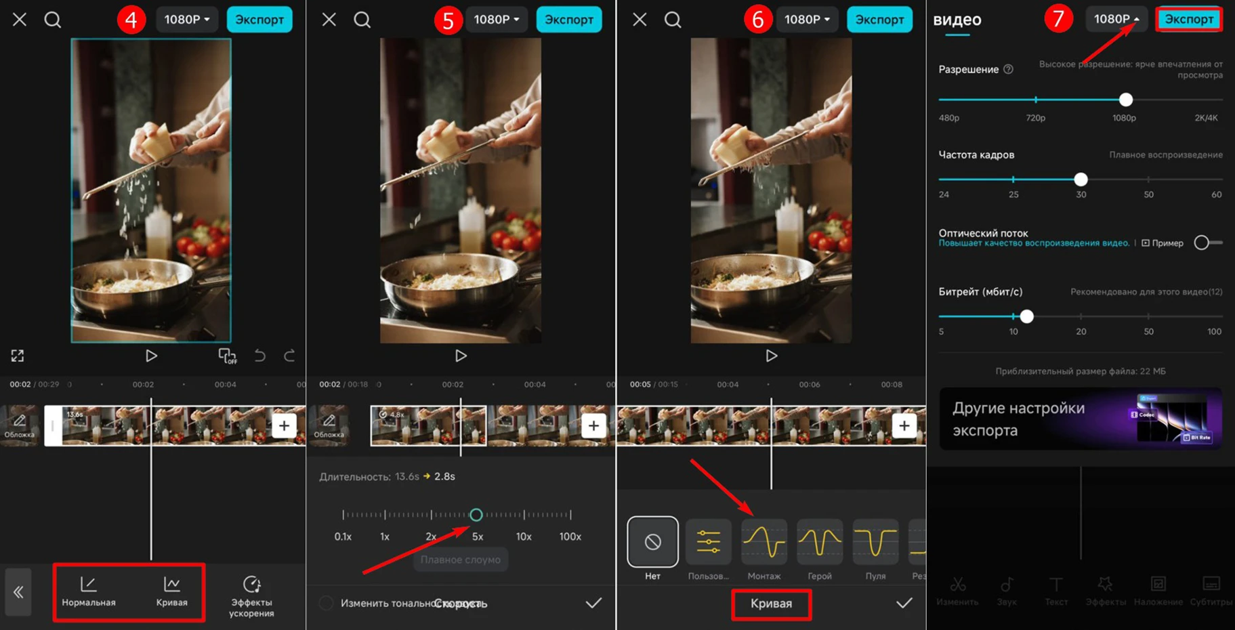Open the Пользов. custom curve preset
This screenshot has height=630, width=1235.
click(709, 550)
